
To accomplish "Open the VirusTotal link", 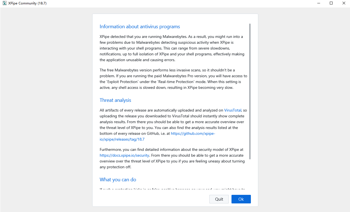I will click(x=233, y=110).
